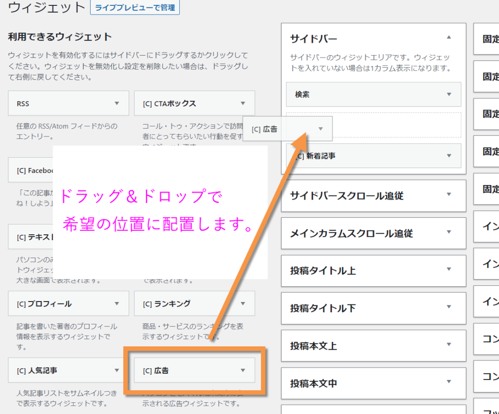Expand メインカラムスクロール追従 widget area
Screen dimensions: 499x414
[449, 232]
